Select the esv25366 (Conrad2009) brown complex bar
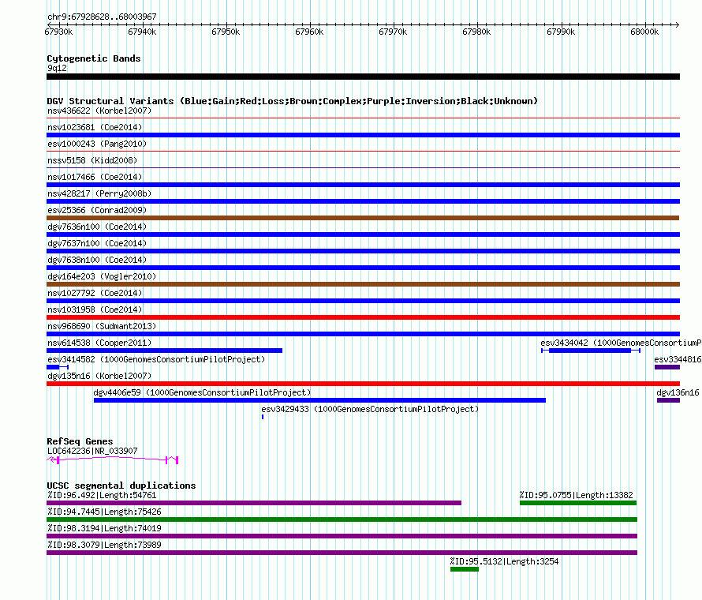Image resolution: width=702 pixels, height=600 pixels. click(363, 218)
